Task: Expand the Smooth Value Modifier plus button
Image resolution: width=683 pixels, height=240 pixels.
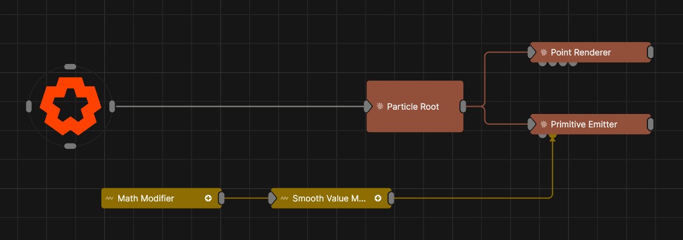Action: (x=378, y=198)
